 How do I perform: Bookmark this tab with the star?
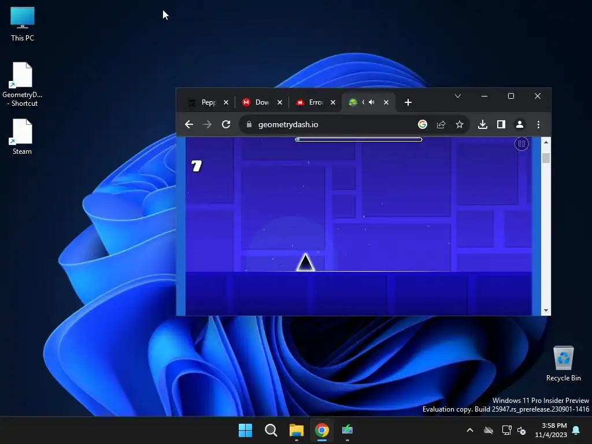click(x=460, y=124)
